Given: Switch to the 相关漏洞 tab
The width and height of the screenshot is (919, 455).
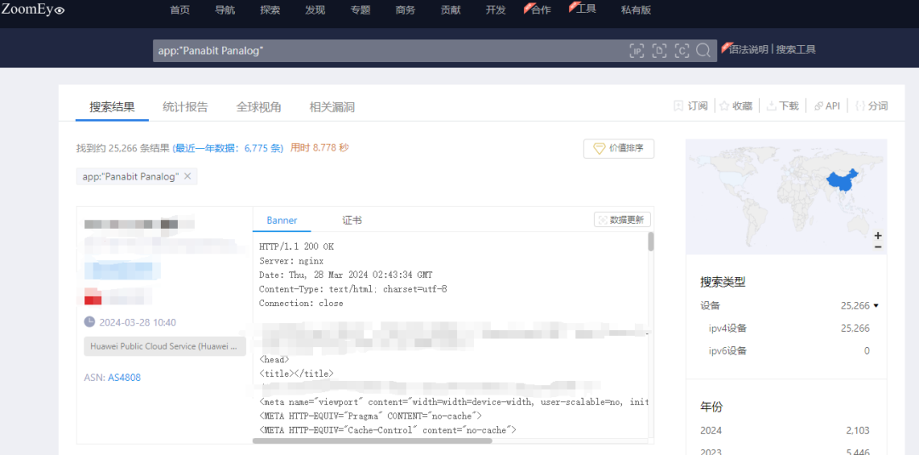Looking at the screenshot, I should coord(332,107).
